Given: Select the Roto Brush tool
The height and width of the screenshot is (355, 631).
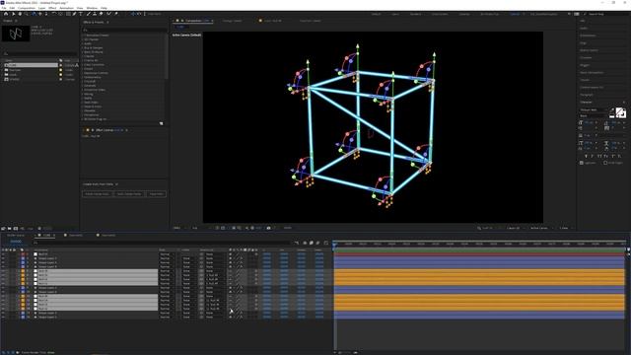Looking at the screenshot, I should coord(108,14).
